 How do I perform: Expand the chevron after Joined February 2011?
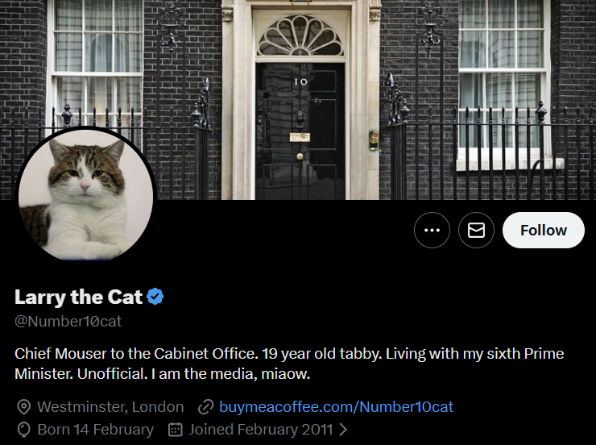[x=344, y=430]
